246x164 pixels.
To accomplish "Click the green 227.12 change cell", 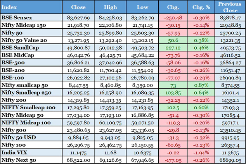I will [x=173, y=47].
